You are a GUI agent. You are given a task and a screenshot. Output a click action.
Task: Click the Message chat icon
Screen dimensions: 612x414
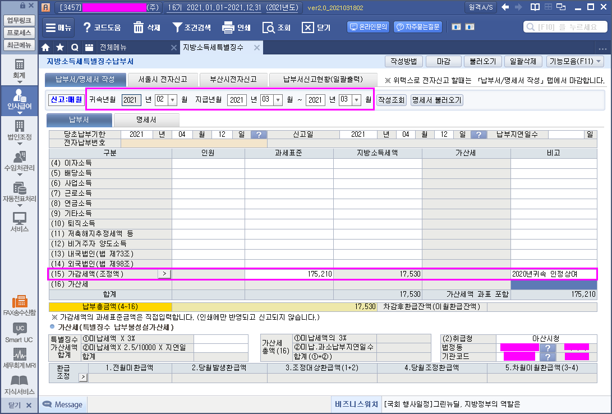47,404
